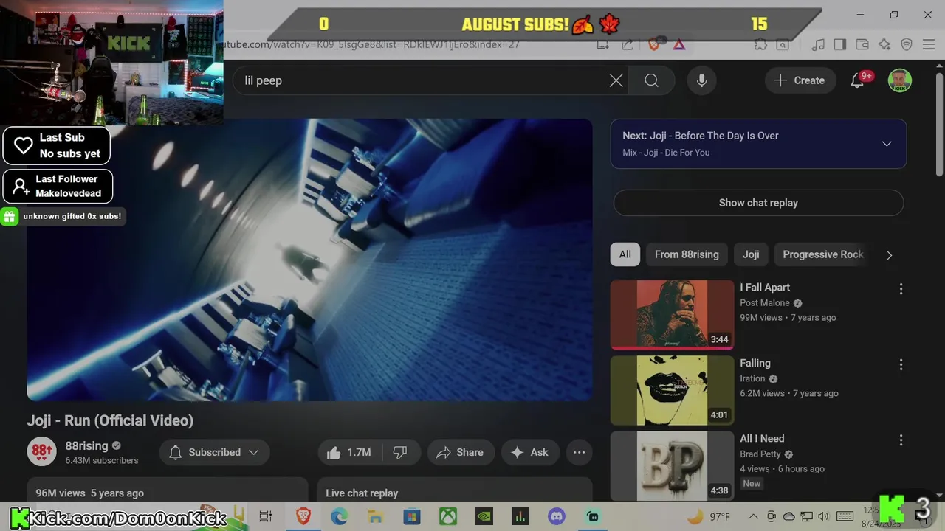Click Show chat replay button

pos(758,203)
